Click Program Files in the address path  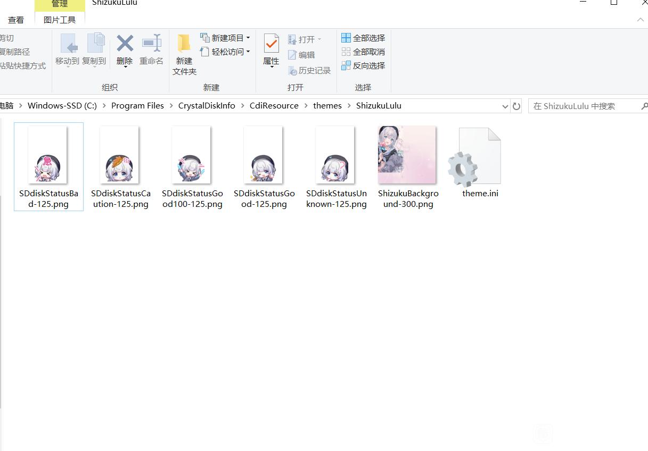coord(137,105)
